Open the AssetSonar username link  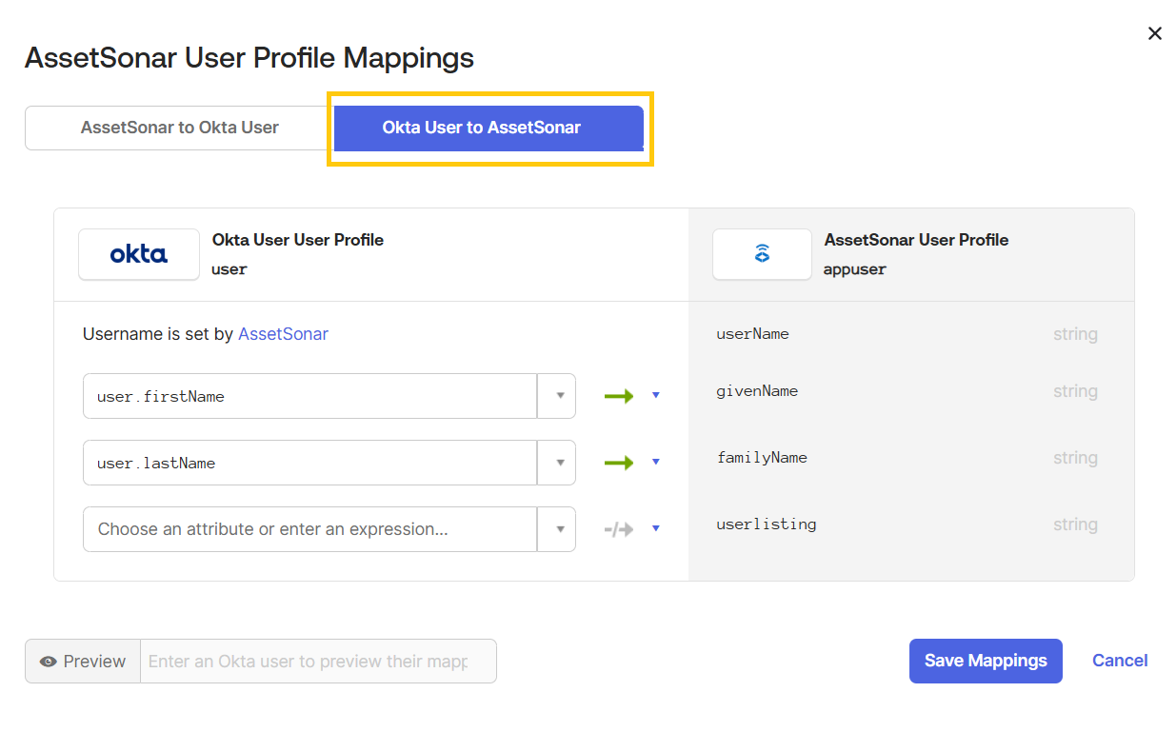283,334
